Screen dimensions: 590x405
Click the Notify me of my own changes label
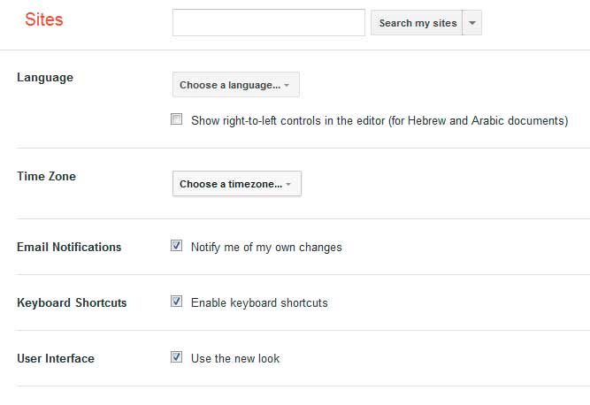click(266, 247)
